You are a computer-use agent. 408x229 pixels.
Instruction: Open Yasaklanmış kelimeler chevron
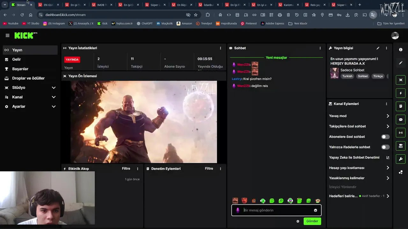coord(388,178)
